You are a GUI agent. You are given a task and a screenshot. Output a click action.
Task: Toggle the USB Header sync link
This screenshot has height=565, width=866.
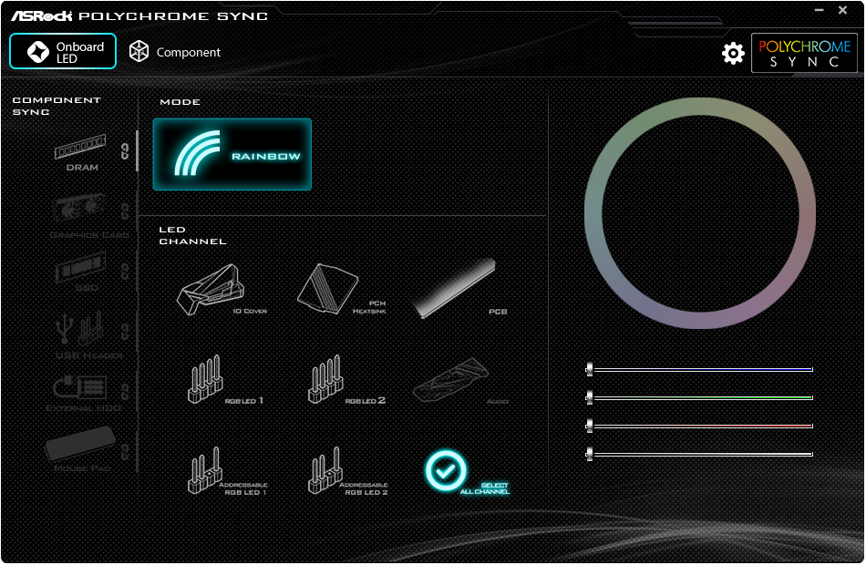click(x=125, y=332)
